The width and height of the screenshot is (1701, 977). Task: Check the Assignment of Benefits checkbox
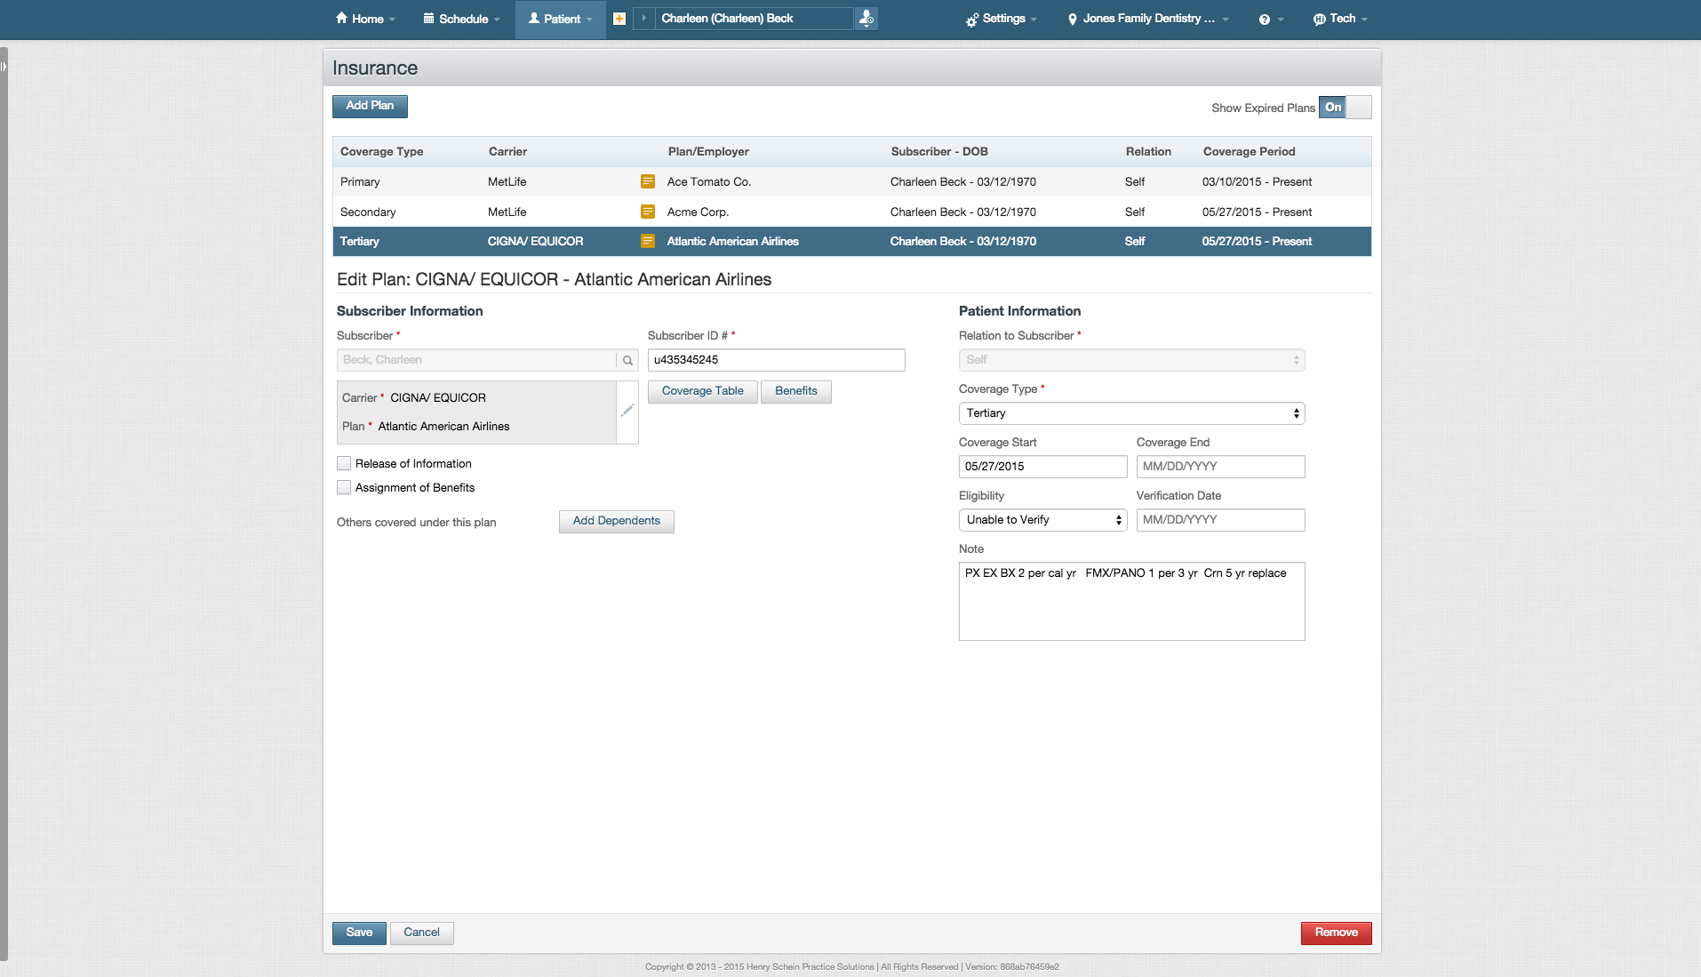[344, 487]
